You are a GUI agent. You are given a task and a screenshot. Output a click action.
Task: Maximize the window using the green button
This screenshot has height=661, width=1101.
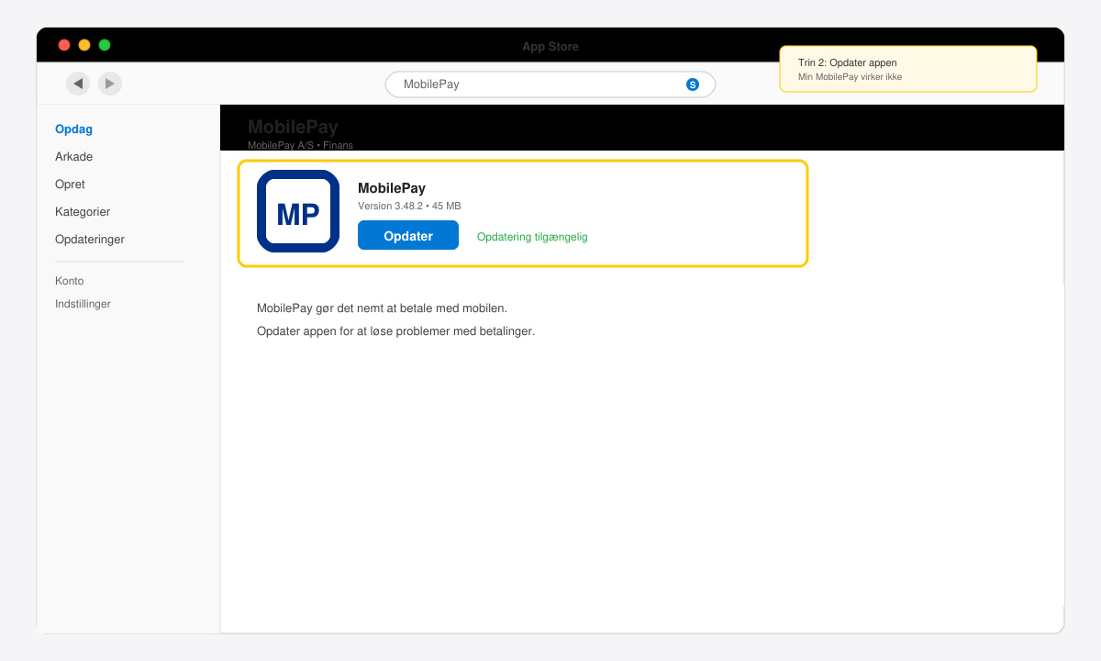pos(105,45)
